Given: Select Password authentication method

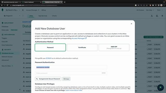Looking at the screenshot, I should pos(50,48).
